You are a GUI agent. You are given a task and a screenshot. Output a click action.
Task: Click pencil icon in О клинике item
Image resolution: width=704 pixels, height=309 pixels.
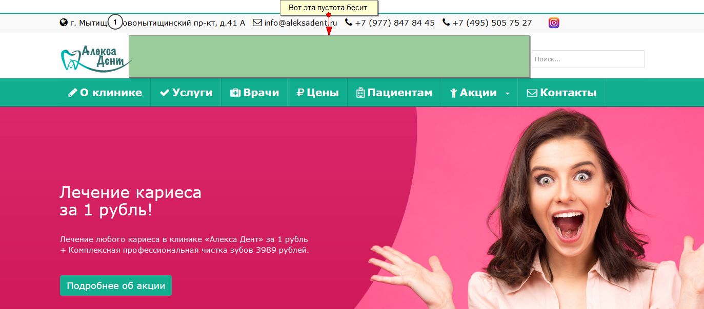point(73,93)
